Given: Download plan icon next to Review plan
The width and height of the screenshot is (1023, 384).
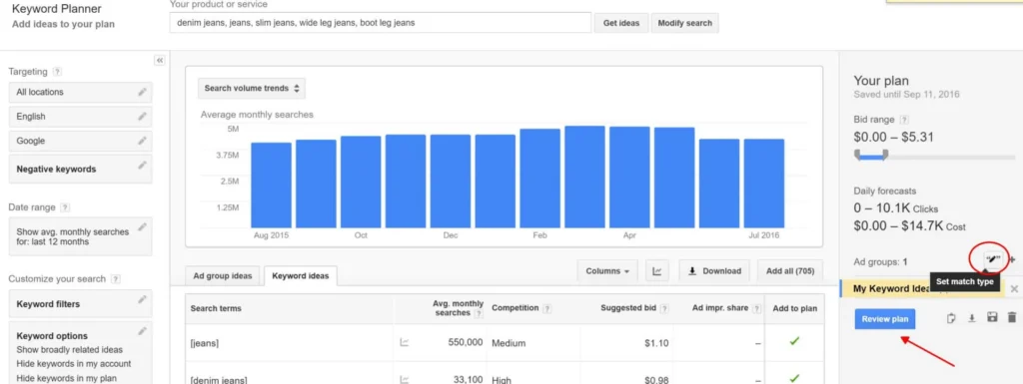Looking at the screenshot, I should 971,318.
